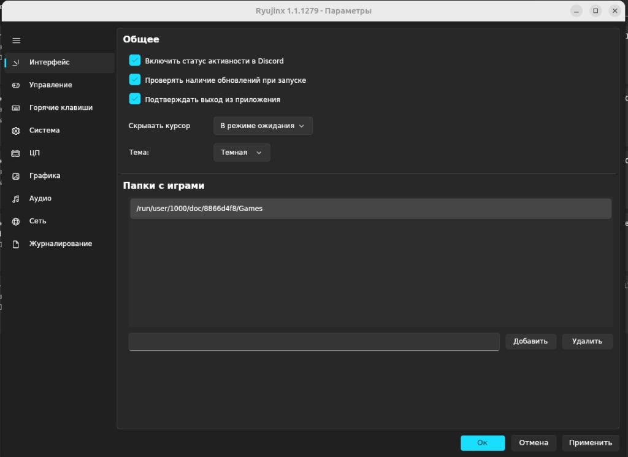Click the processor icon beside ЦП
The image size is (628, 457).
coord(16,153)
